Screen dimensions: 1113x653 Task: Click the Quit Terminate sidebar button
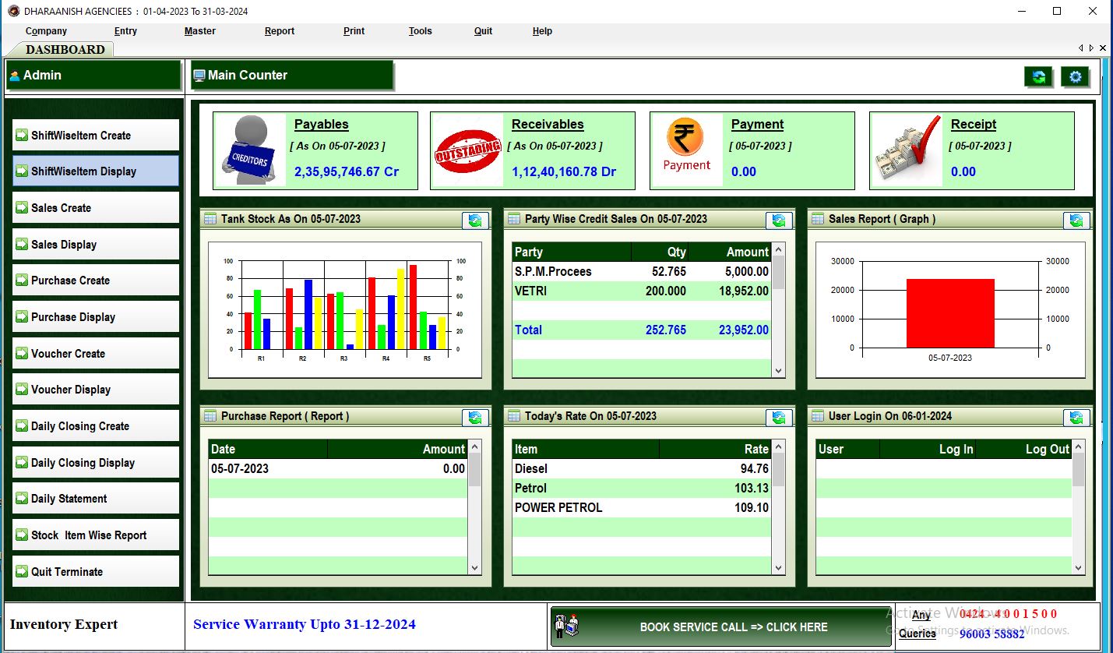pyautogui.click(x=95, y=571)
